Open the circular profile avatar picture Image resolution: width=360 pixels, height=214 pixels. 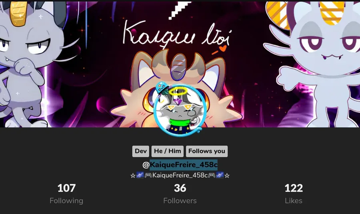point(180,111)
